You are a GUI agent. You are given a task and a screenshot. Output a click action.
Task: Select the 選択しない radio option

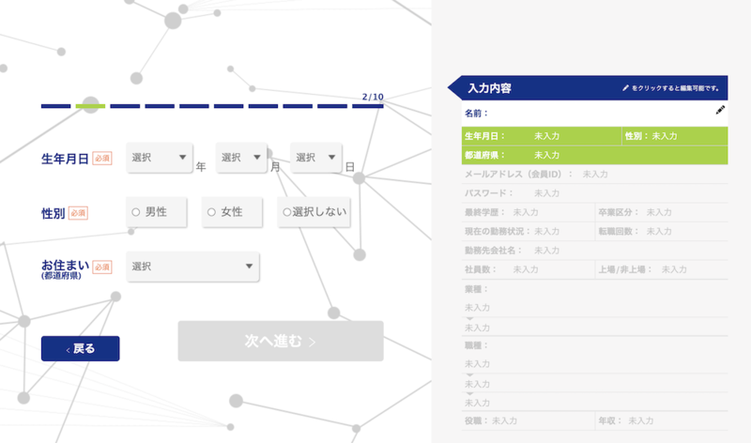click(x=314, y=212)
